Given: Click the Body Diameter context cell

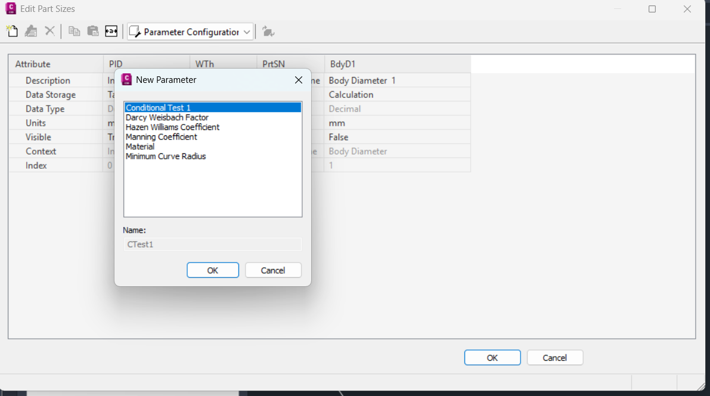Looking at the screenshot, I should [x=398, y=151].
